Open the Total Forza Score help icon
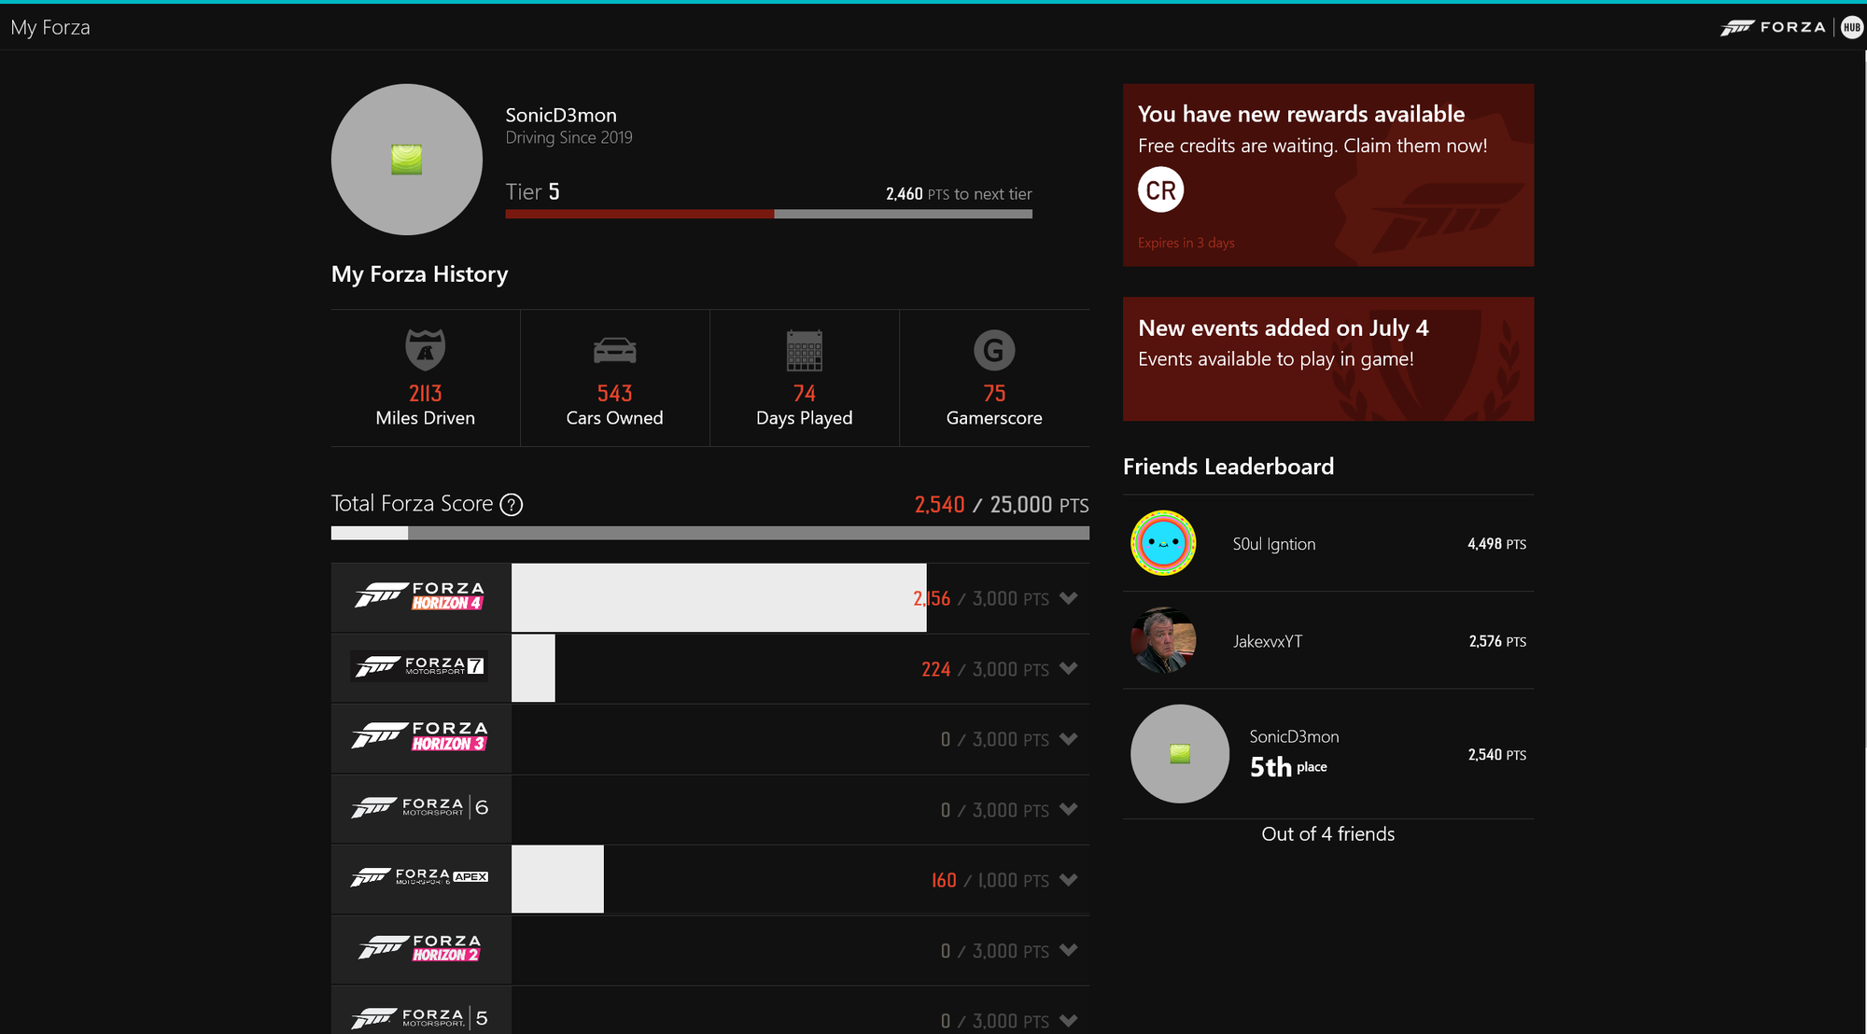This screenshot has width=1867, height=1034. click(511, 505)
